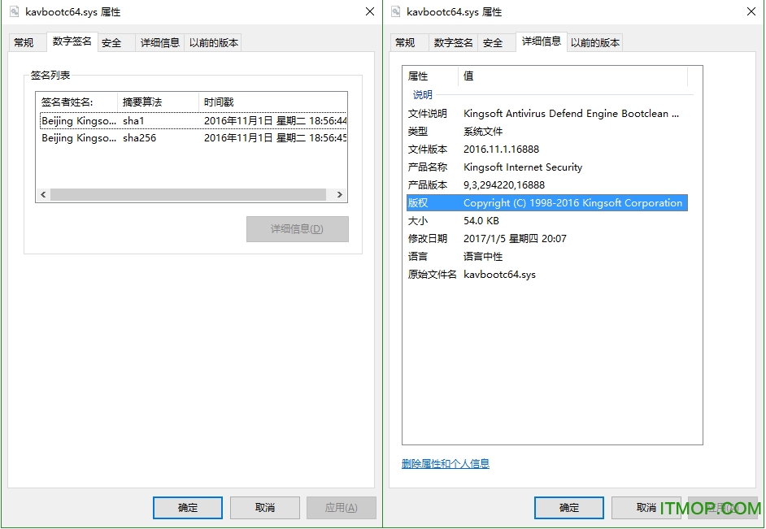Click file icon in left window title bar

pyautogui.click(x=15, y=11)
